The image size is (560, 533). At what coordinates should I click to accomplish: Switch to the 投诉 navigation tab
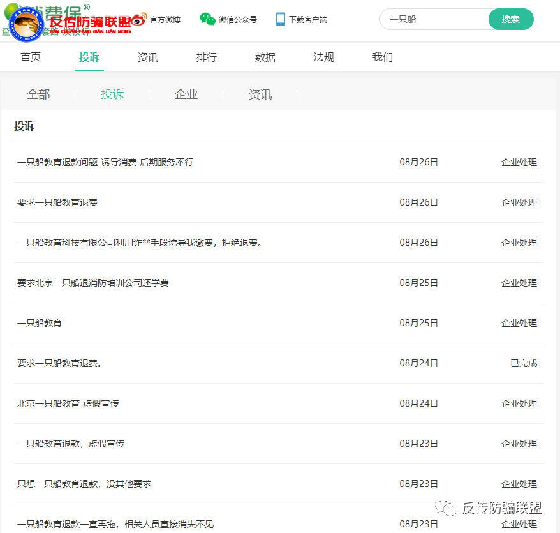tap(89, 57)
